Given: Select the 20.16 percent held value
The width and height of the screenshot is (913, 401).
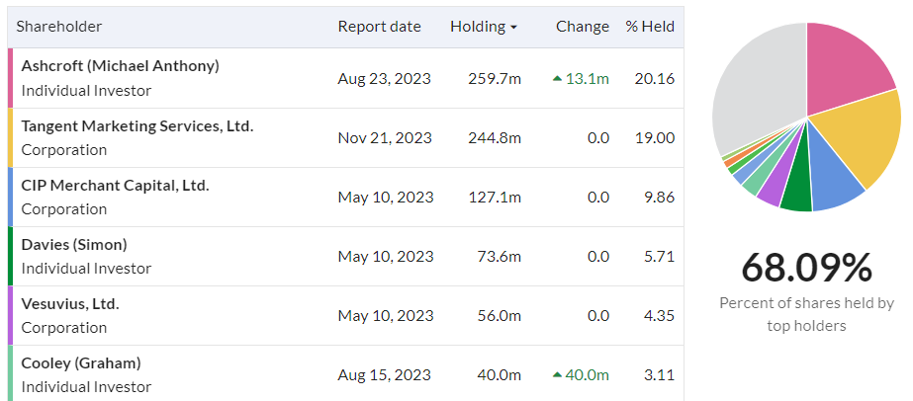Looking at the screenshot, I should click(x=655, y=78).
